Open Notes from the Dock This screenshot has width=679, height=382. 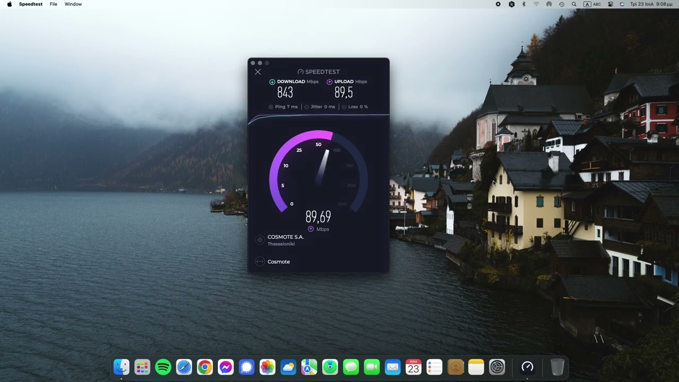coord(476,367)
